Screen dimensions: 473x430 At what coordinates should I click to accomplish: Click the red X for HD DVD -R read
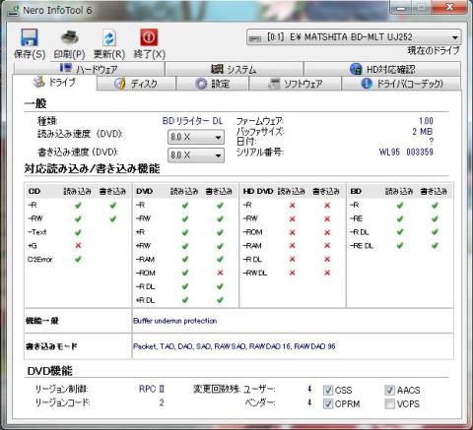tap(292, 206)
